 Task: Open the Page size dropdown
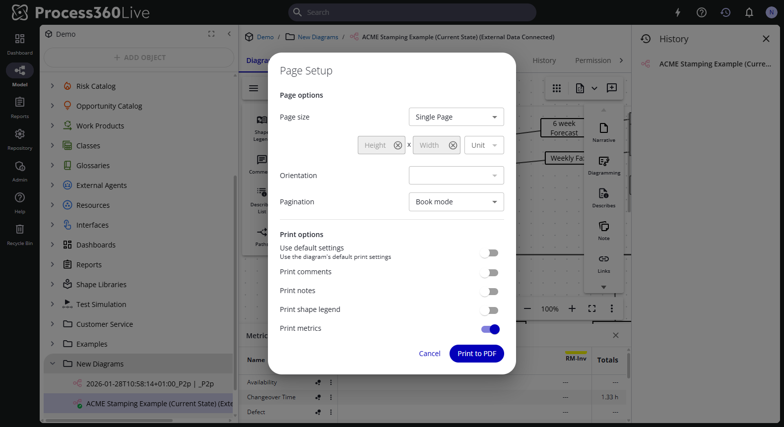(457, 117)
